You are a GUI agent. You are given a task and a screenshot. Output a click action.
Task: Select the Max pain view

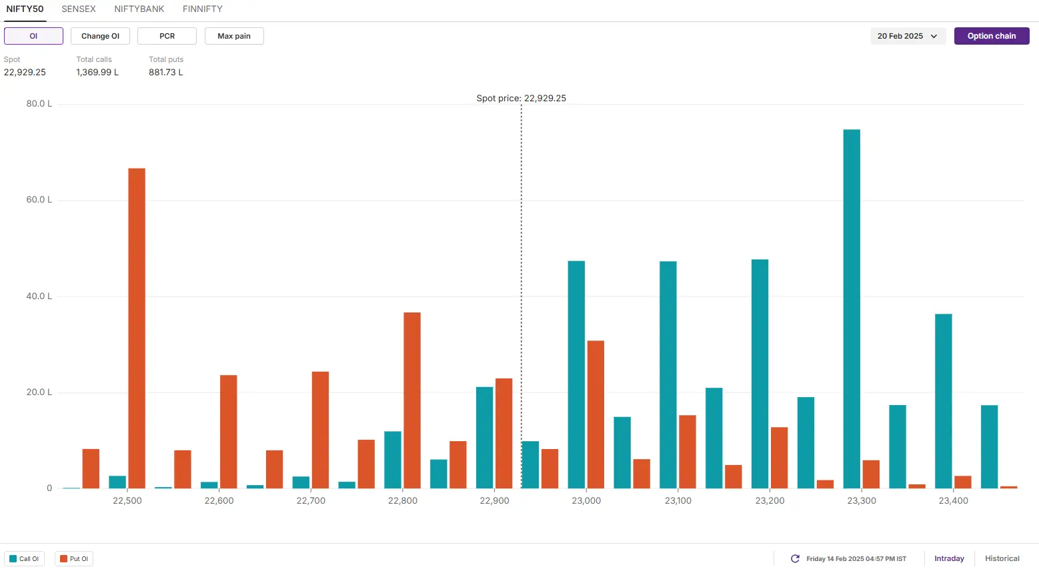(x=234, y=36)
